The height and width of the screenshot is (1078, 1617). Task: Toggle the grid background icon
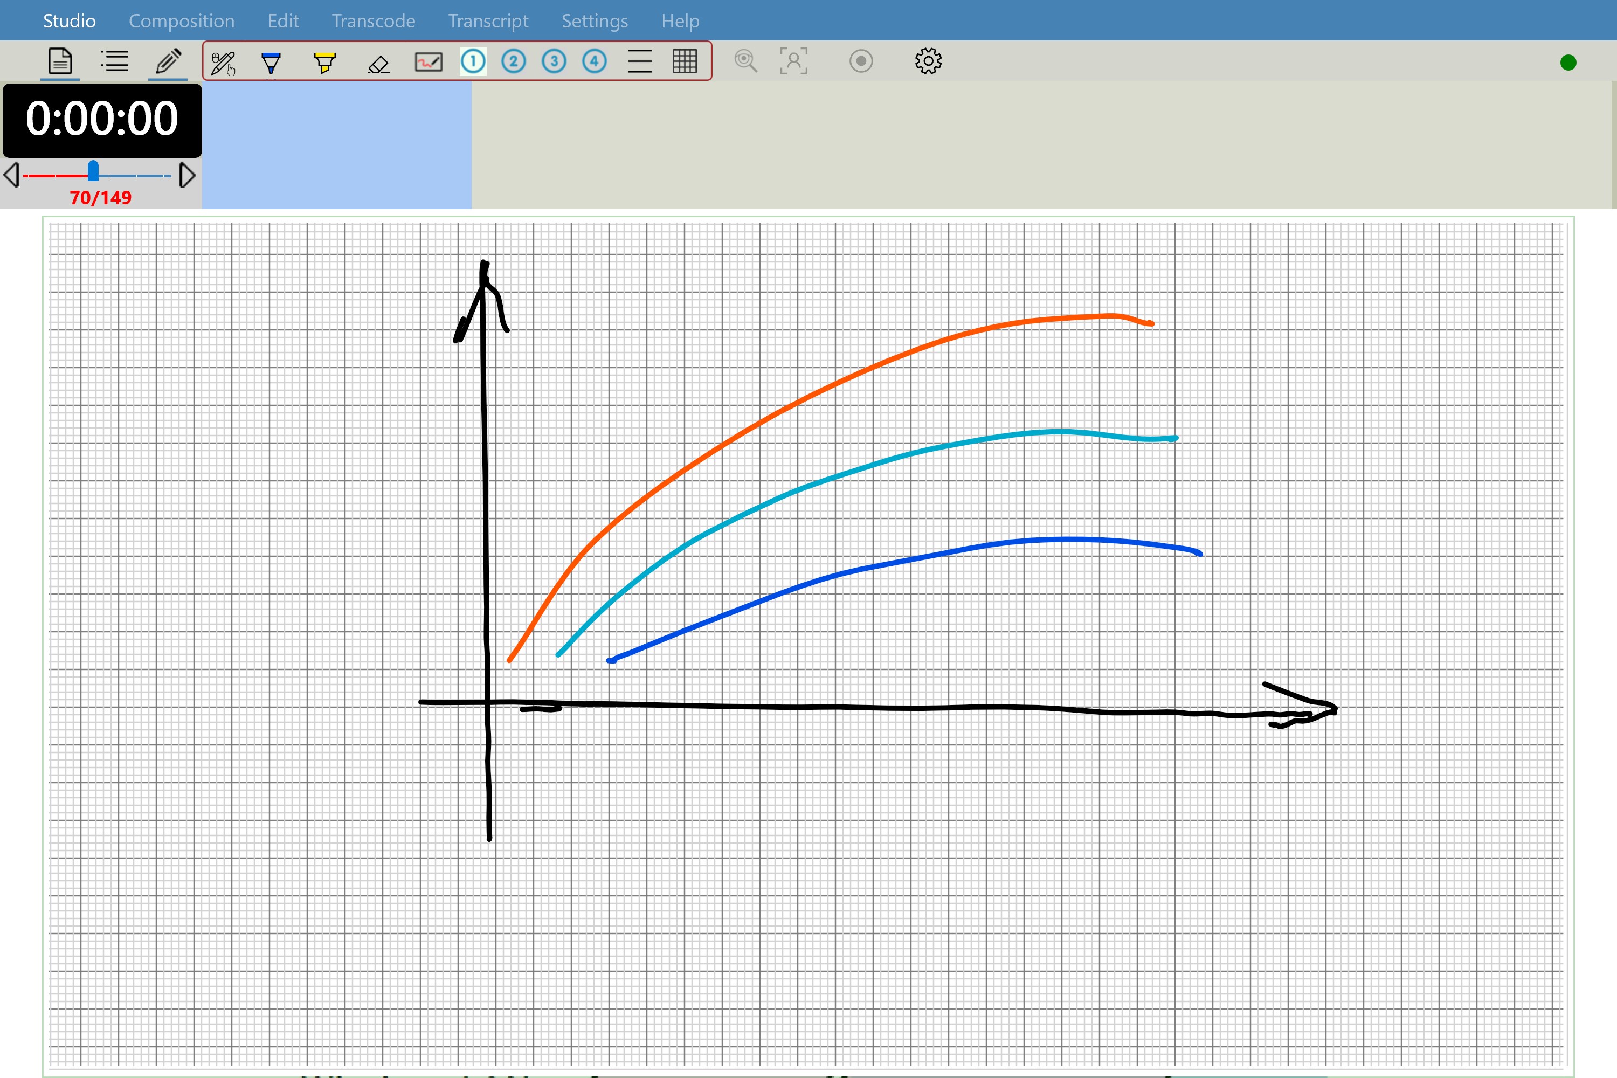[x=684, y=61]
